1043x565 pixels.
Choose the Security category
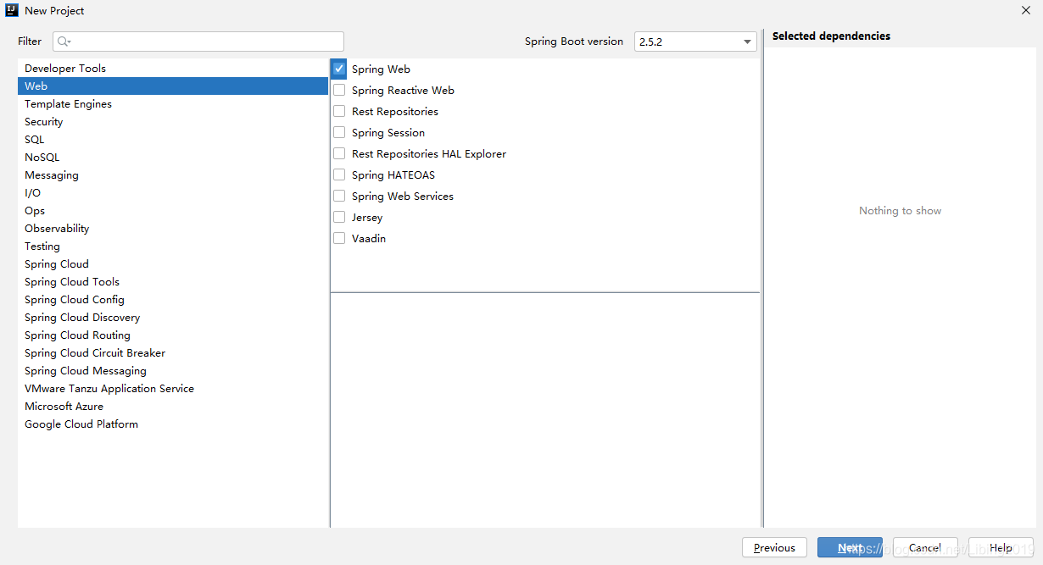173,121
